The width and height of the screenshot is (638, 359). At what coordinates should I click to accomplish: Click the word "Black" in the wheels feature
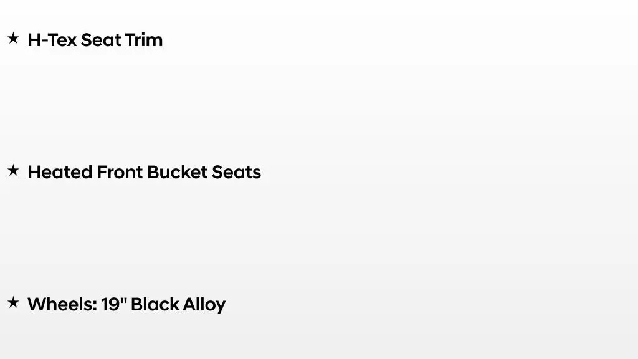tap(155, 304)
